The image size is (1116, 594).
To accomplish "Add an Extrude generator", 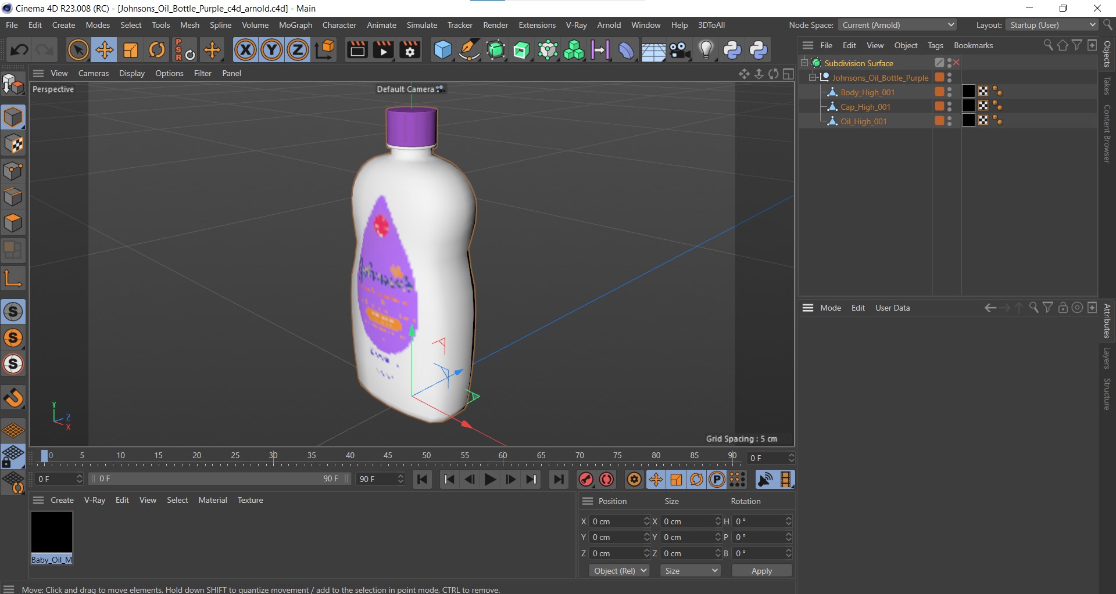I will (x=521, y=50).
